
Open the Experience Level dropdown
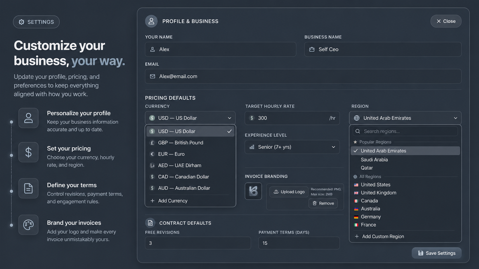[292, 147]
